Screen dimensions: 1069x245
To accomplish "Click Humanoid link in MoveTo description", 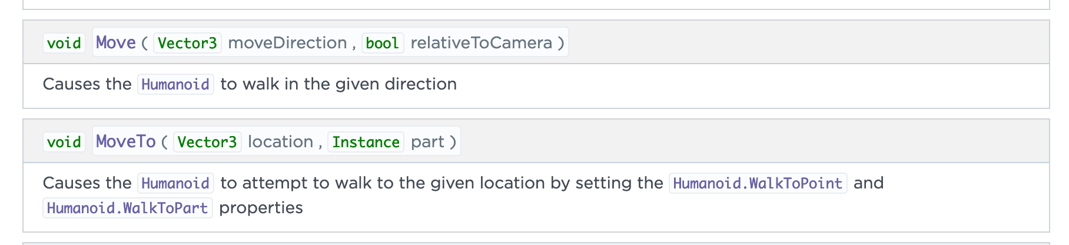I will pyautogui.click(x=175, y=183).
